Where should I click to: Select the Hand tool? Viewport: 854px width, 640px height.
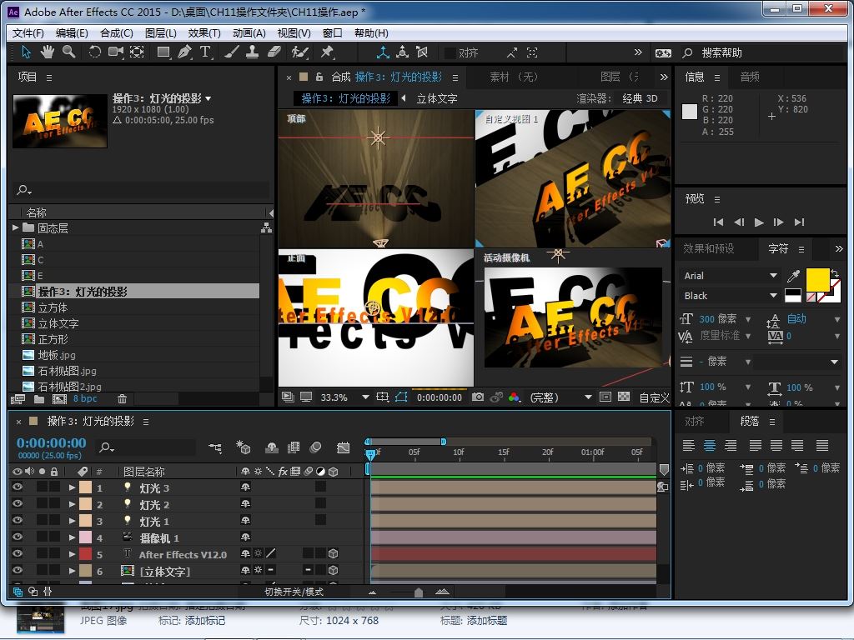(x=48, y=52)
